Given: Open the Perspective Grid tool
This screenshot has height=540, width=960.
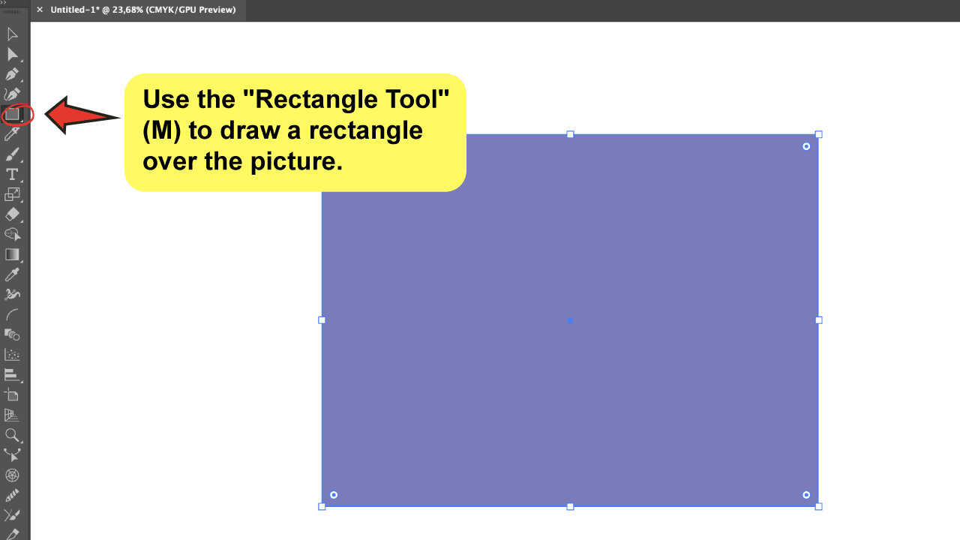Looking at the screenshot, I should pyautogui.click(x=12, y=414).
